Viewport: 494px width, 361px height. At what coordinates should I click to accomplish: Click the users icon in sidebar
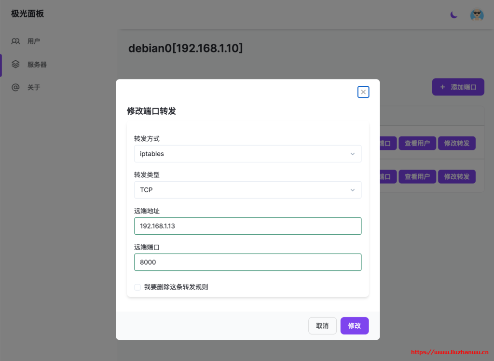pos(15,41)
